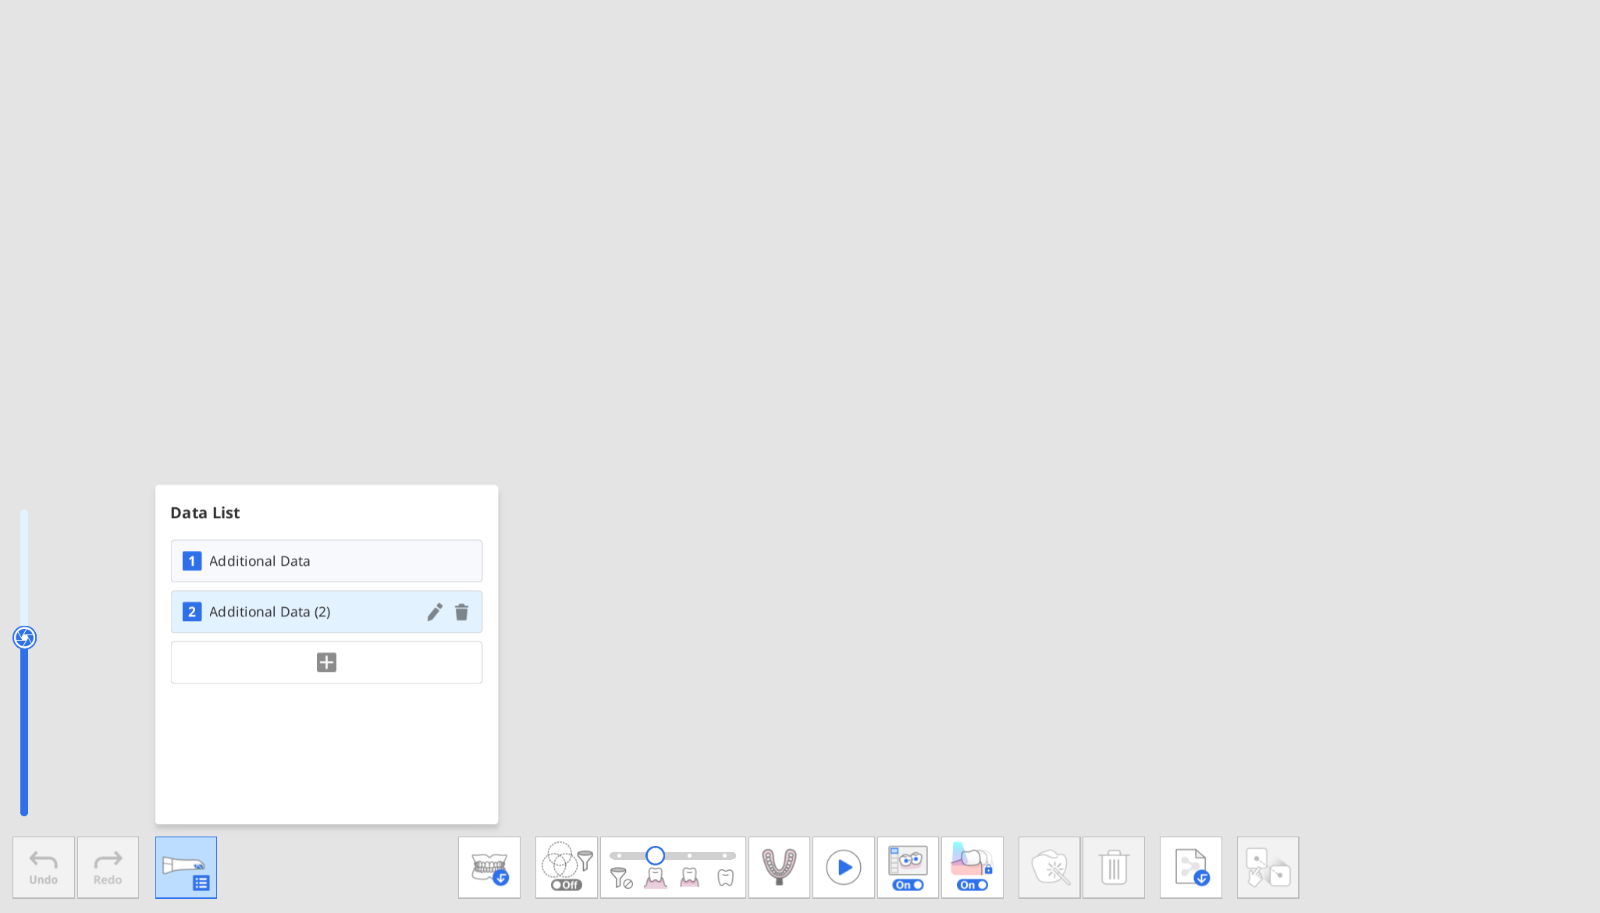1600x913 pixels.
Task: Select the Additional Data (2) row
Action: tap(326, 612)
